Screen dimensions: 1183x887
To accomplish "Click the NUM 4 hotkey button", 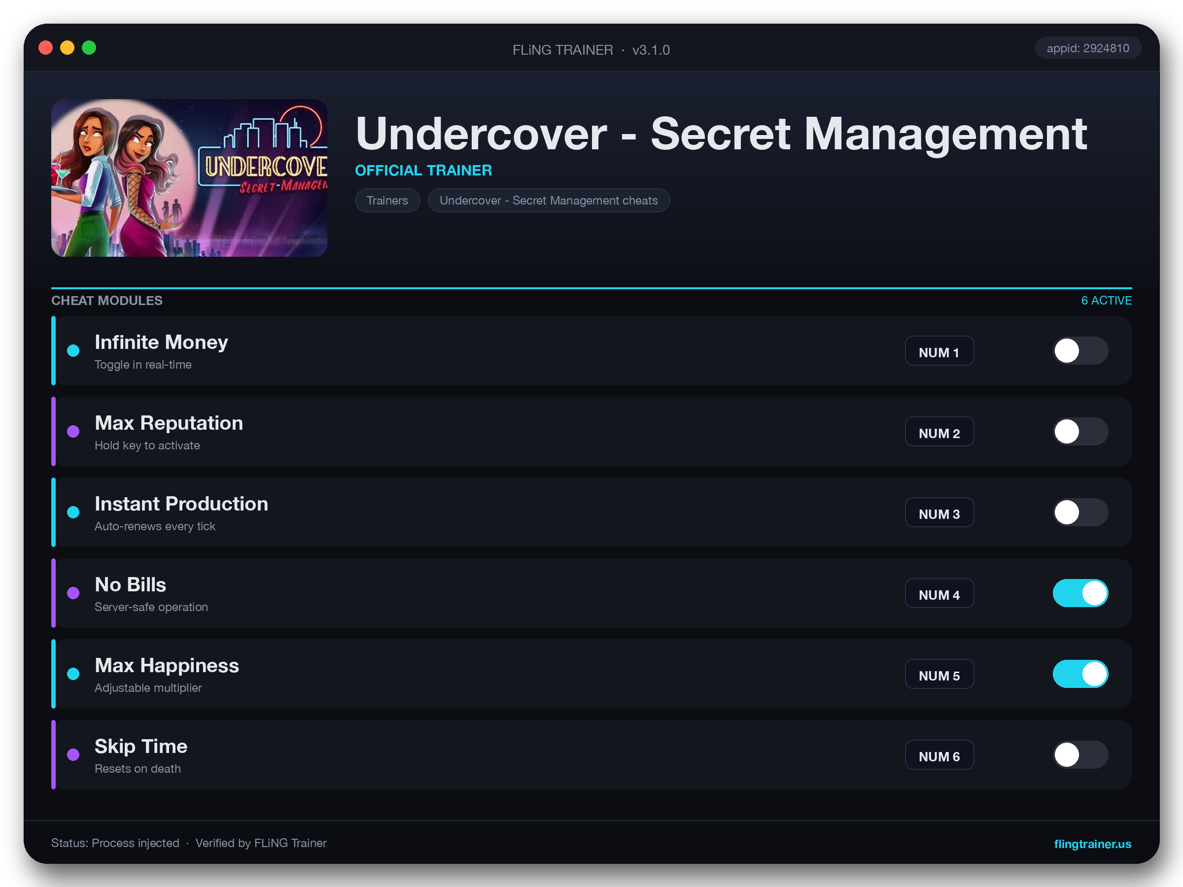I will point(939,593).
